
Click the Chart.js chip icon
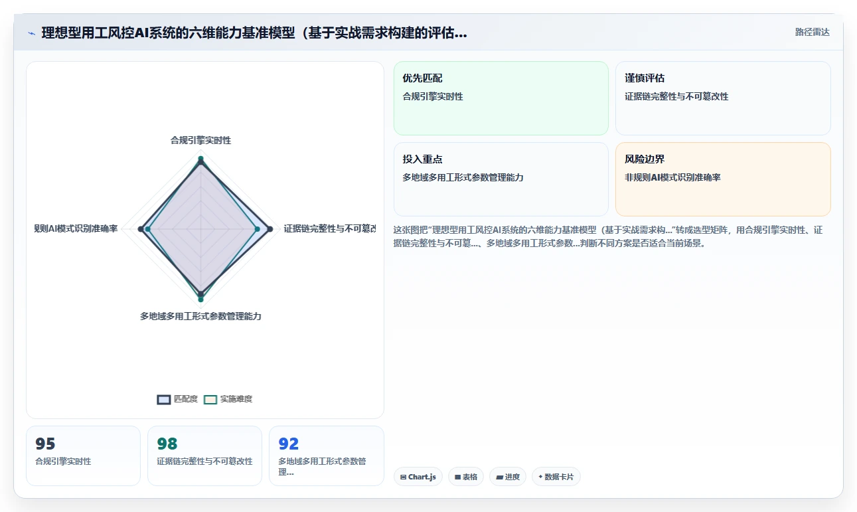tap(403, 477)
